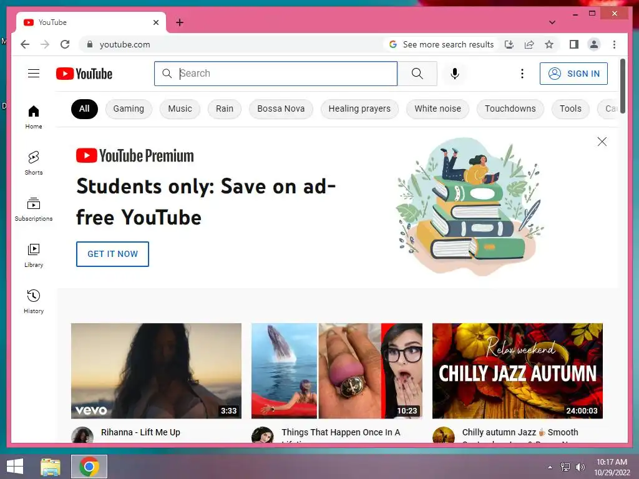Dismiss the YouTube Premium banner
Viewport: 639px width, 479px height.
pos(602,142)
